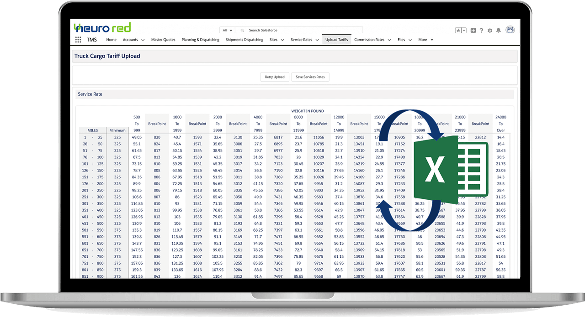This screenshot has width=585, height=317.
Task: Expand the Accounts tab chevron
Action: pos(143,40)
